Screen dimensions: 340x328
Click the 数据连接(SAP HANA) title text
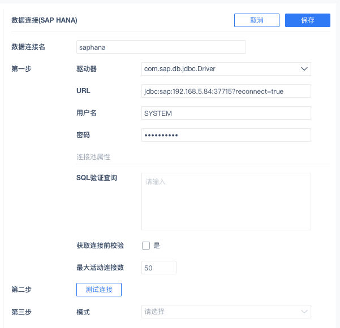pyautogui.click(x=44, y=20)
